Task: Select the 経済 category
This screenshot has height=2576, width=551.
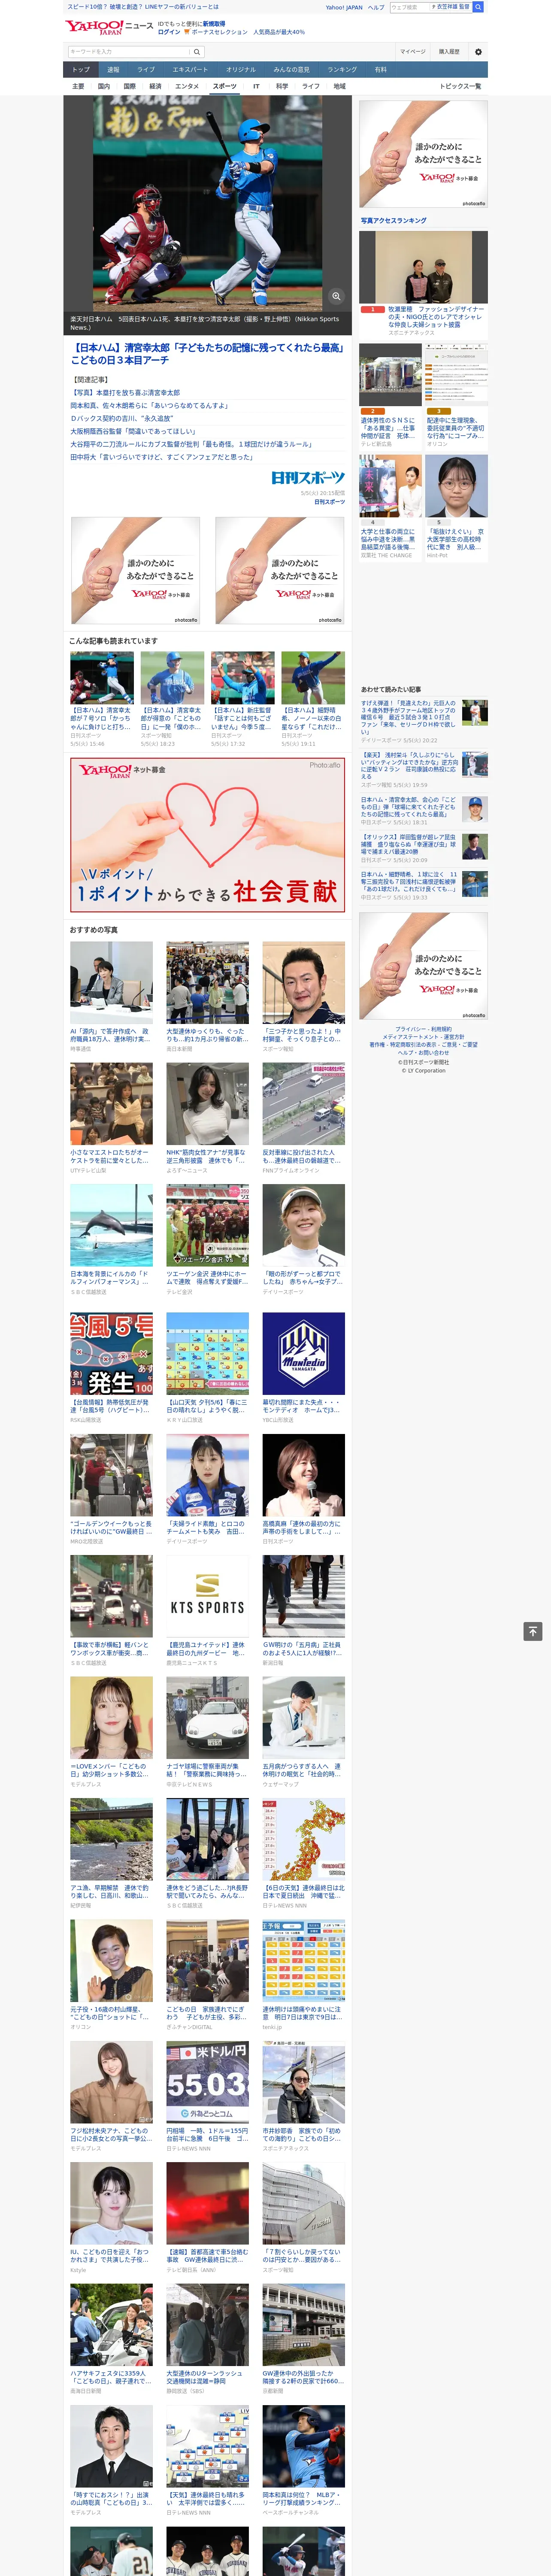Action: tap(155, 86)
